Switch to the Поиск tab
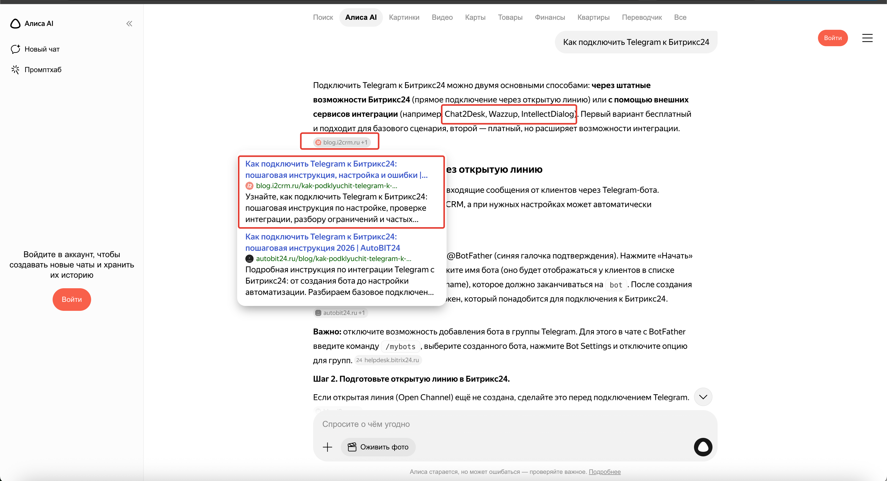Viewport: 887px width, 481px height. (323, 17)
